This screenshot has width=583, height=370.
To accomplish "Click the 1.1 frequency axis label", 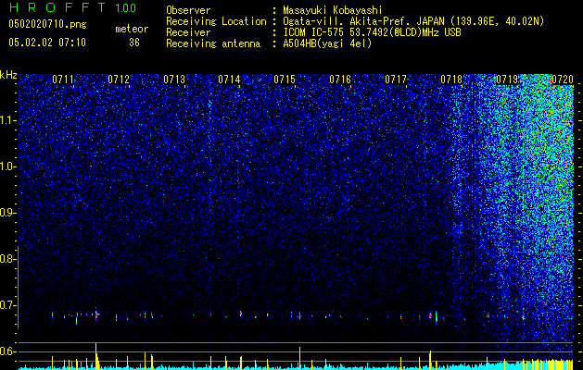I will 8,120.
